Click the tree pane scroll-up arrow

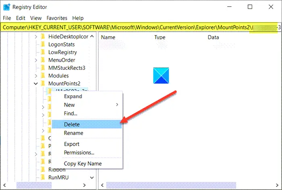coord(92,36)
